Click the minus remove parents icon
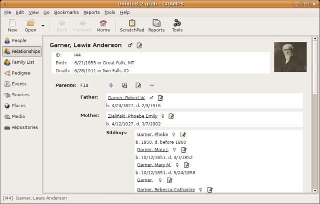The width and height of the screenshot is (320, 204). click(x=151, y=85)
